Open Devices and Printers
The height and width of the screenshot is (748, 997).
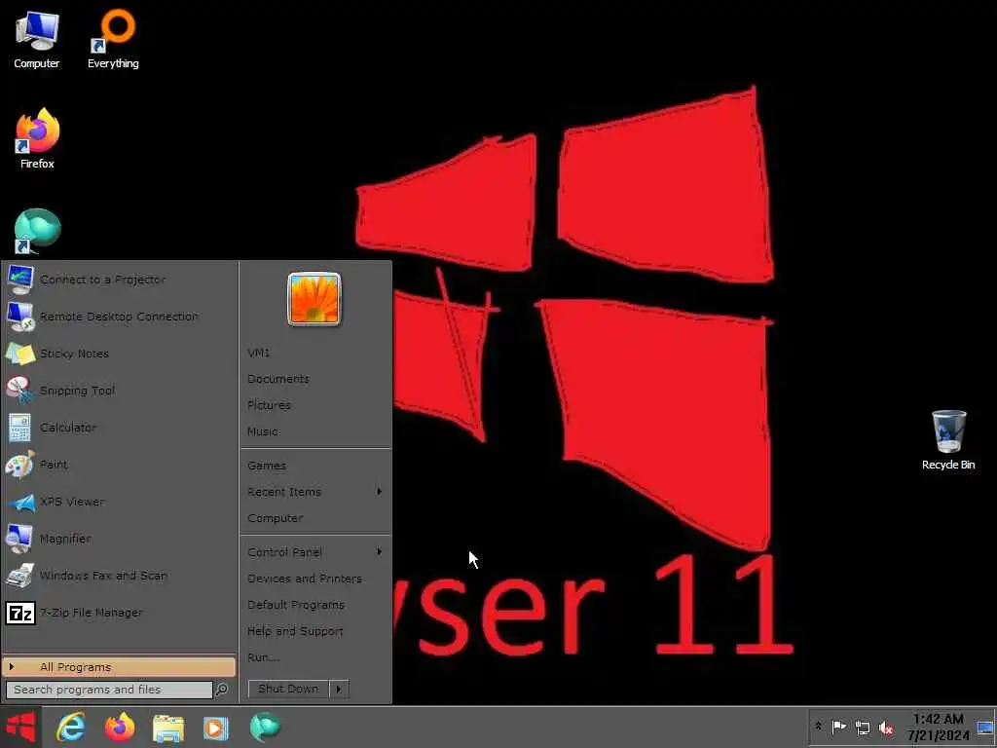305,579
